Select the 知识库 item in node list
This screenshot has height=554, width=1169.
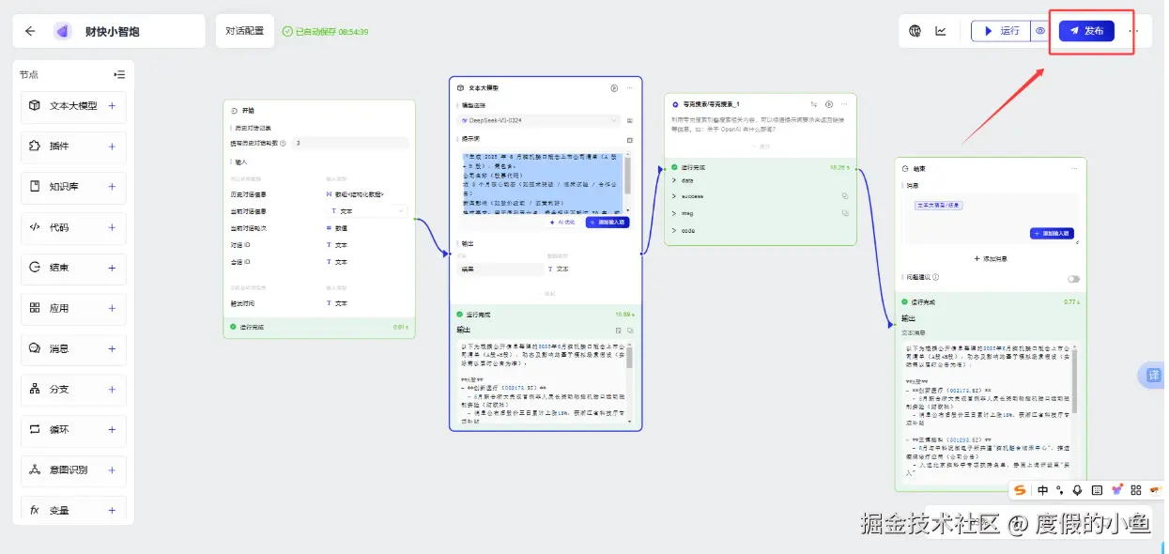pyautogui.click(x=73, y=187)
